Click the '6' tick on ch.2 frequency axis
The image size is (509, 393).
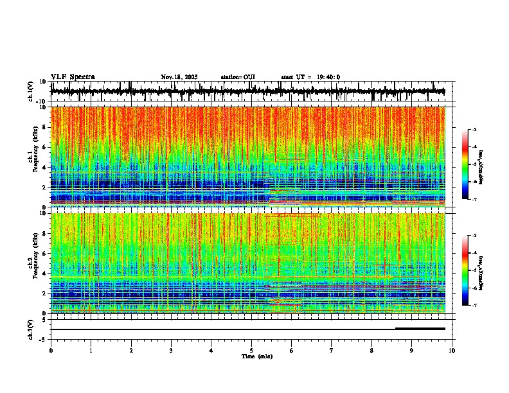point(44,254)
